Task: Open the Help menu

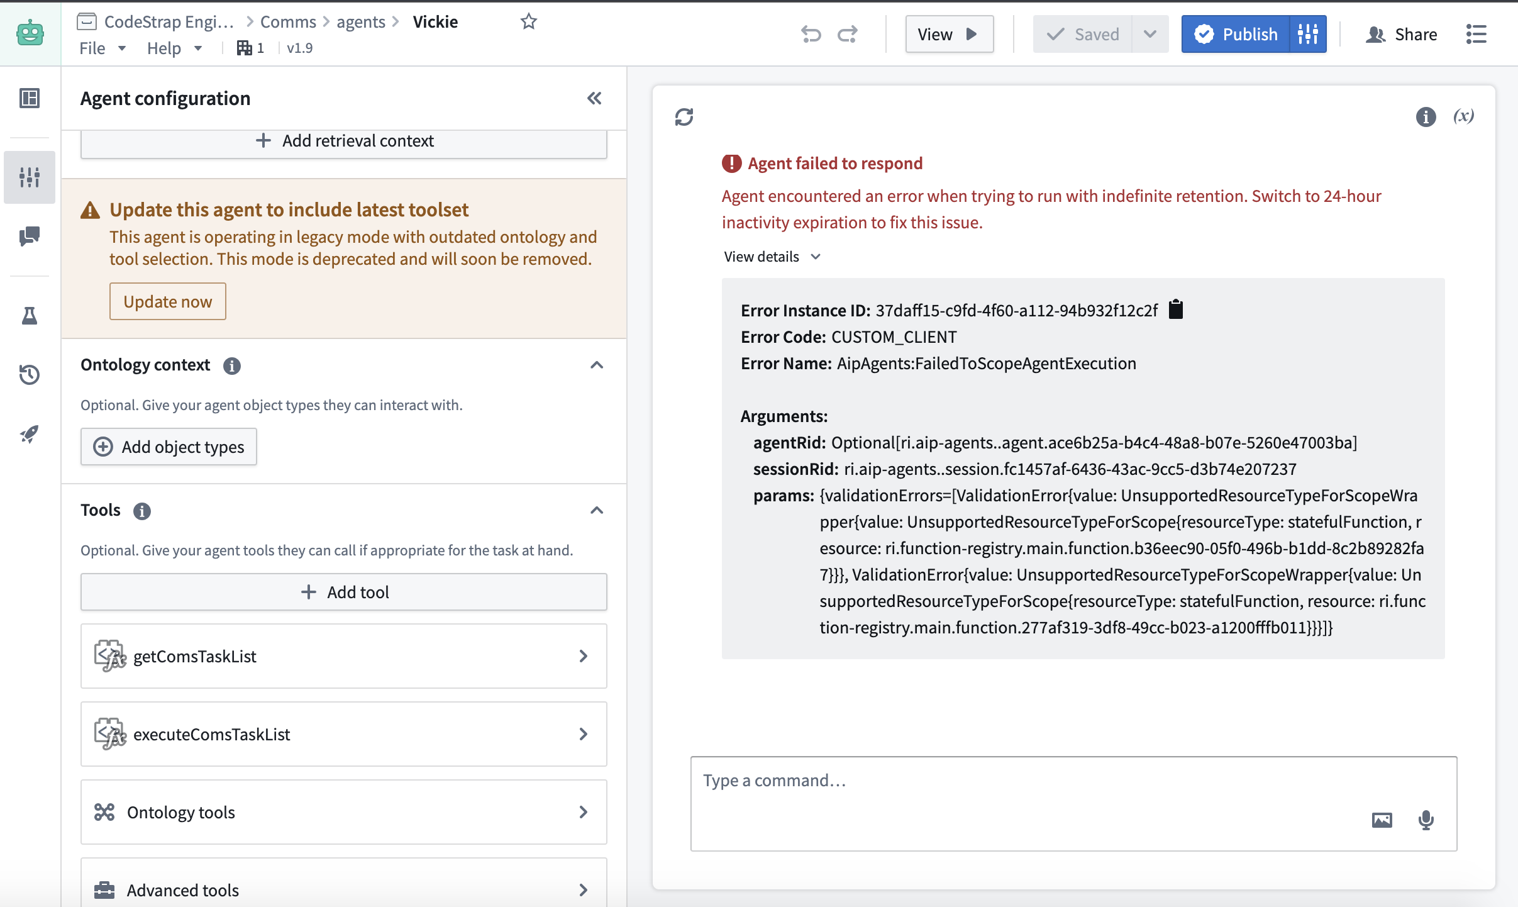Action: (174, 48)
